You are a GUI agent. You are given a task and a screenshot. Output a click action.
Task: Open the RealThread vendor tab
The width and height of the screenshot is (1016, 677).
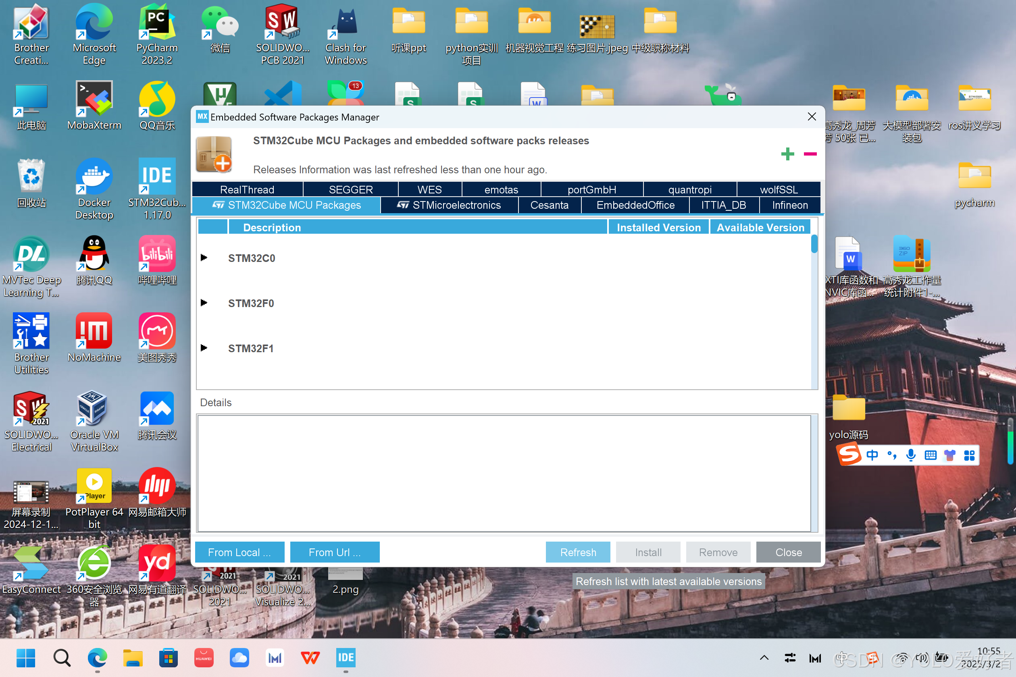coord(247,189)
